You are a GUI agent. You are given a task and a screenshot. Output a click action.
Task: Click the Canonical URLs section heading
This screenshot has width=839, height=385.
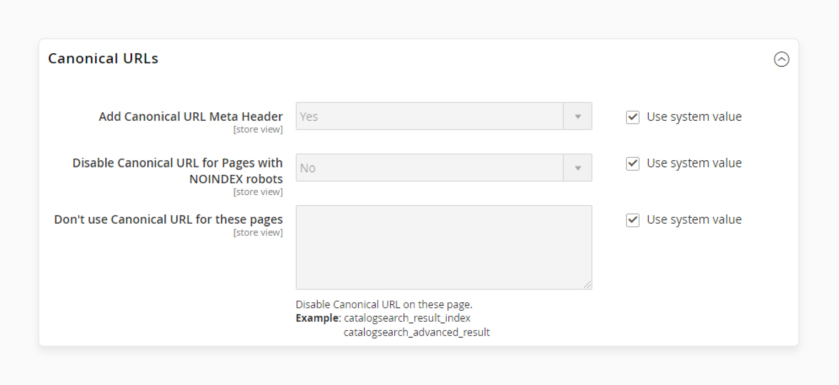[x=103, y=59]
